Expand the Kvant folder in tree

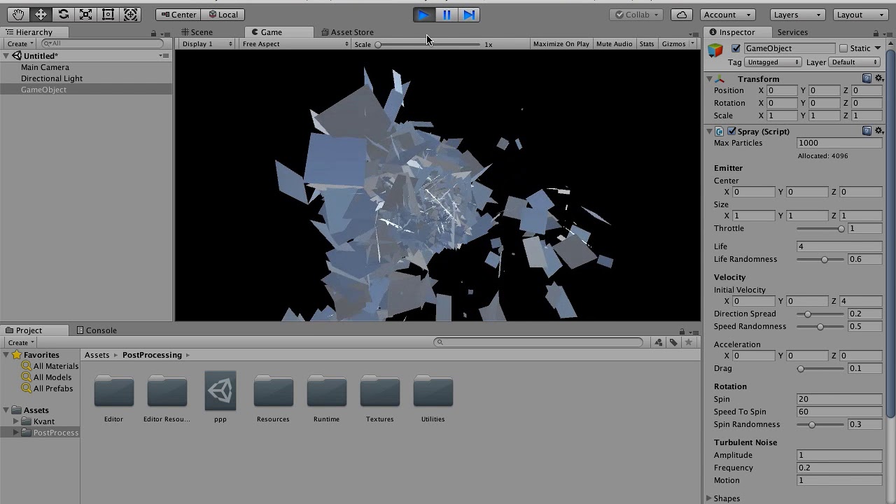(x=15, y=421)
